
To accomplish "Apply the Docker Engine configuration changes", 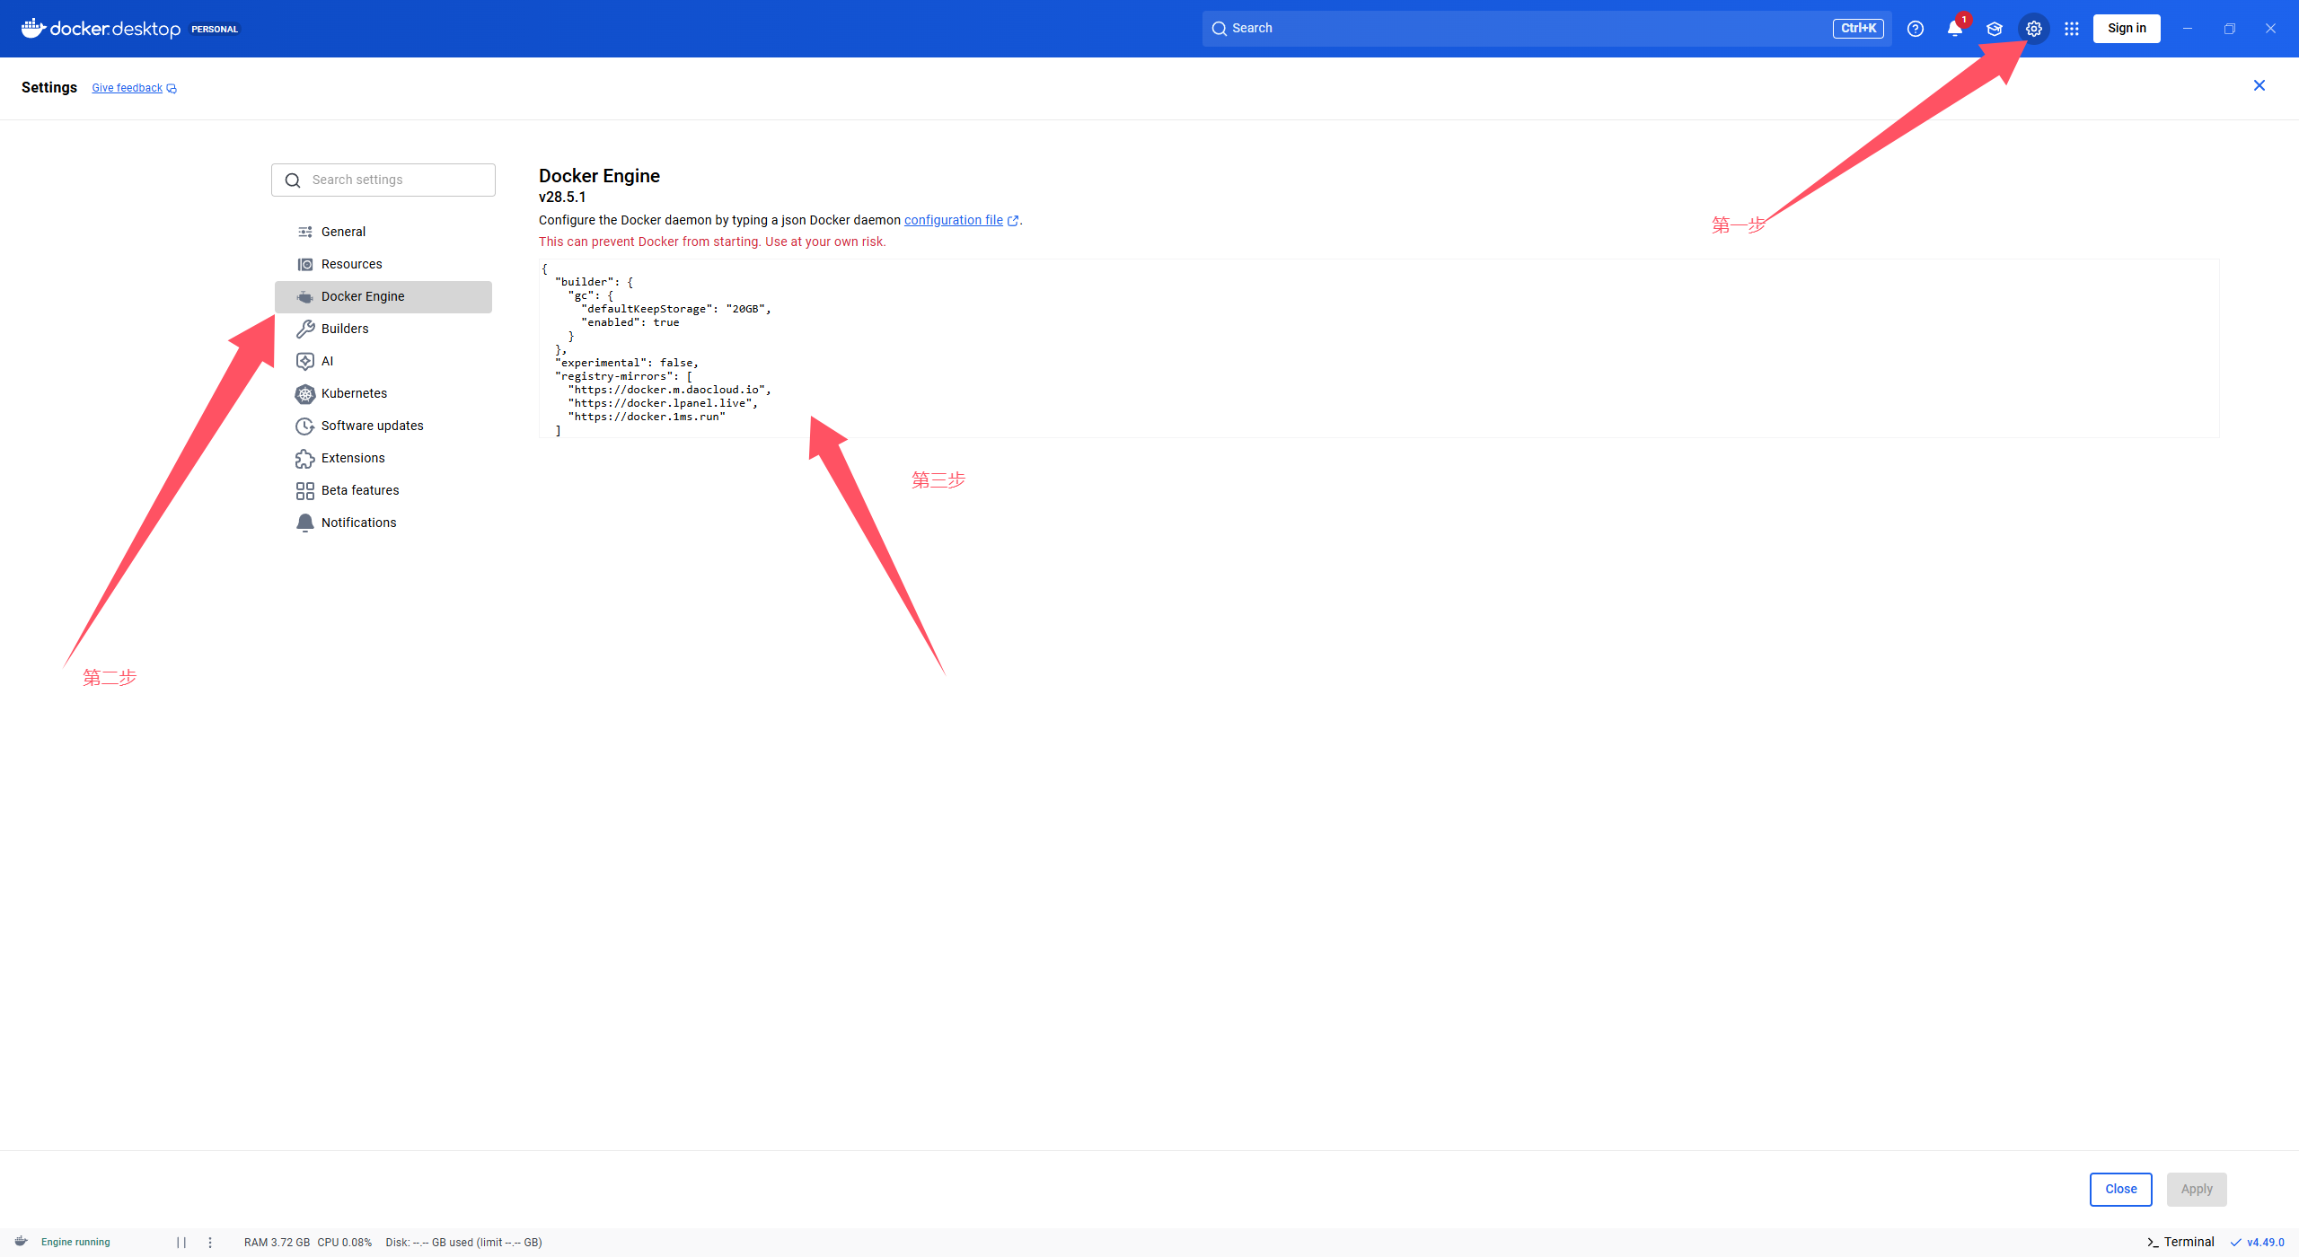I will coord(2197,1188).
